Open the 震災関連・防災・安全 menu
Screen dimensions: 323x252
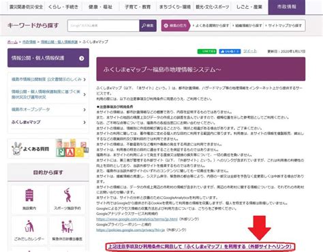coord(26,7)
